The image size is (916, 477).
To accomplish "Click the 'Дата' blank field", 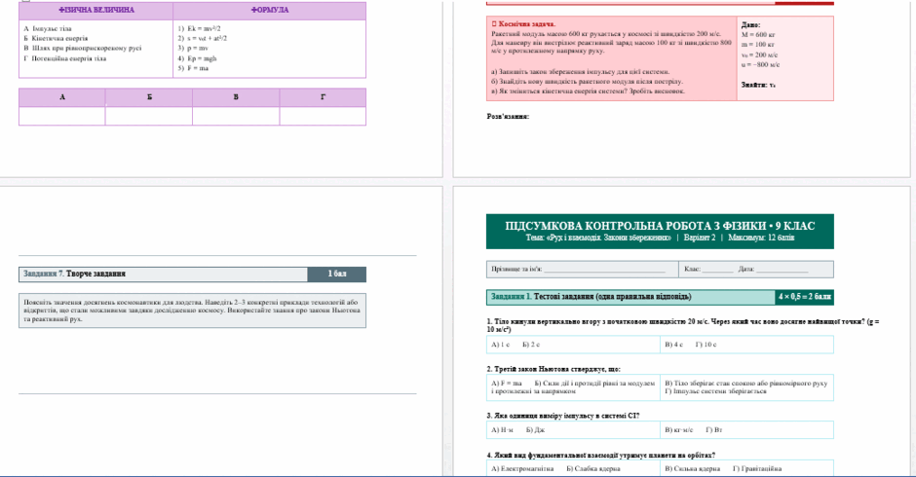I will pyautogui.click(x=782, y=270).
